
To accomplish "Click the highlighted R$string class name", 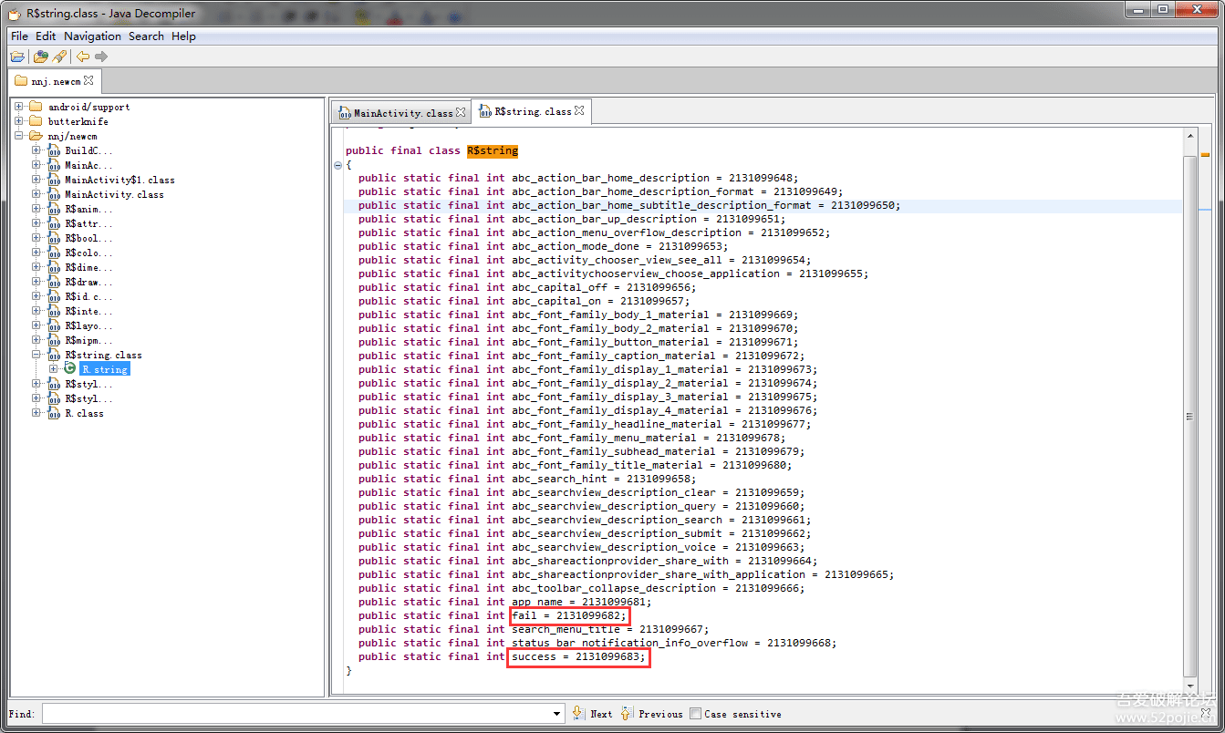I will click(493, 150).
